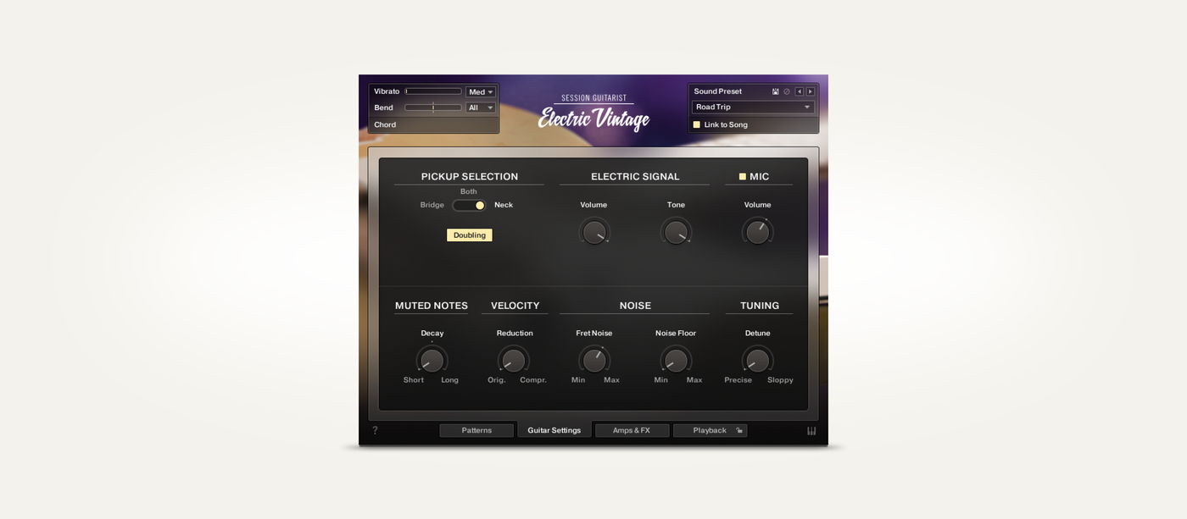The height and width of the screenshot is (519, 1187).
Task: Click the Electric Signal Tone knob
Action: 676,232
